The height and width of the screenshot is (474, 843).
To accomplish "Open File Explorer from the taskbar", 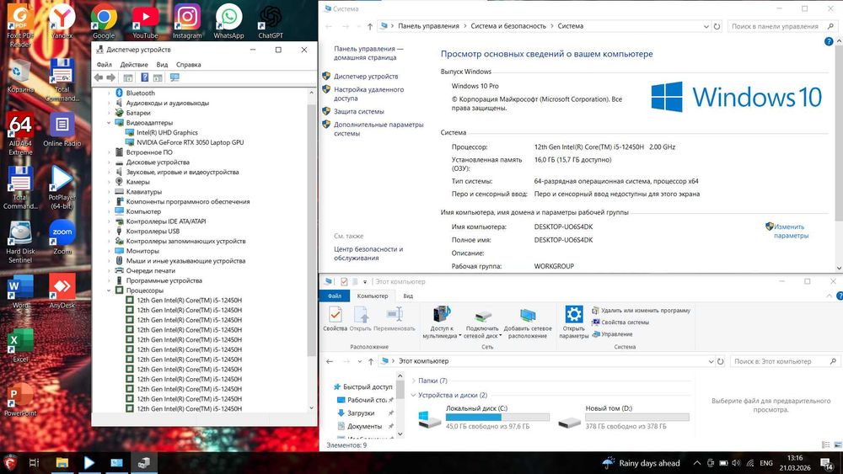I will tap(62, 463).
